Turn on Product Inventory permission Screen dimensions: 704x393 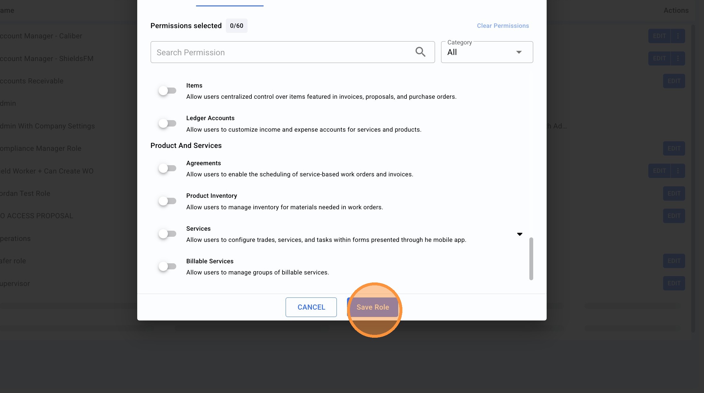click(167, 201)
